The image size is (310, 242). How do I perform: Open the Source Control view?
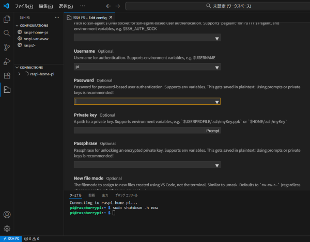coord(7,47)
